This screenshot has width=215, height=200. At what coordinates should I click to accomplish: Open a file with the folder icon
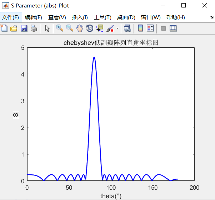tap(14, 28)
